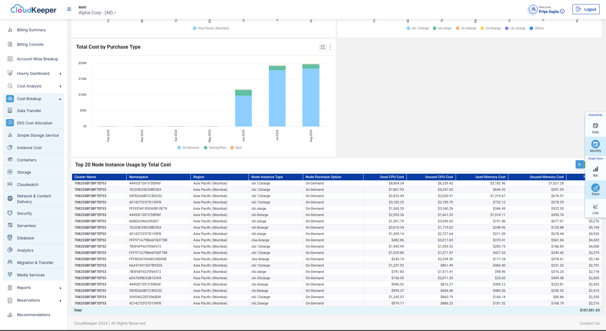This screenshot has width=606, height=331.
Task: Click the SavingsPlan legend color dot
Action: [206, 147]
